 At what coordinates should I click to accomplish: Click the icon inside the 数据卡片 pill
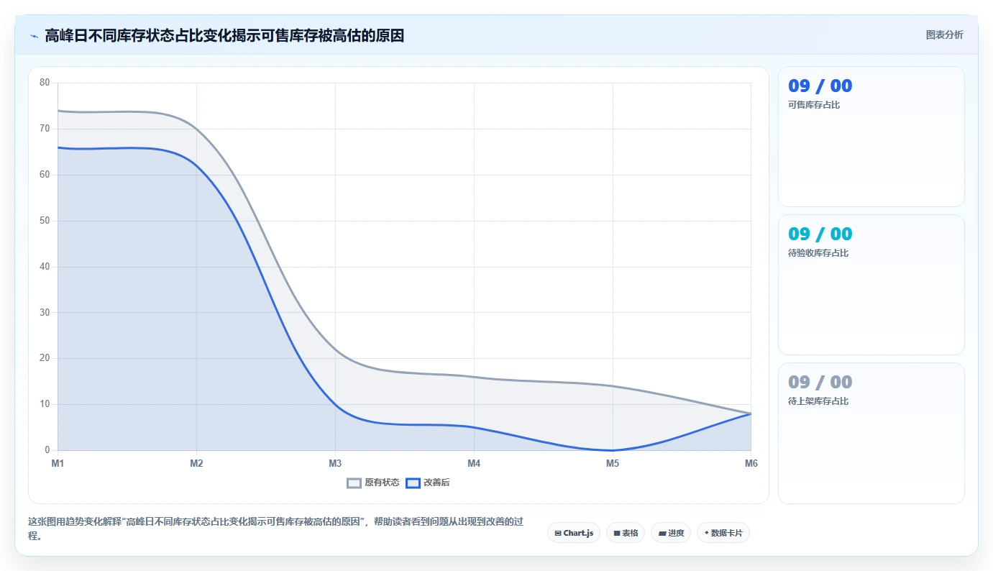[707, 533]
